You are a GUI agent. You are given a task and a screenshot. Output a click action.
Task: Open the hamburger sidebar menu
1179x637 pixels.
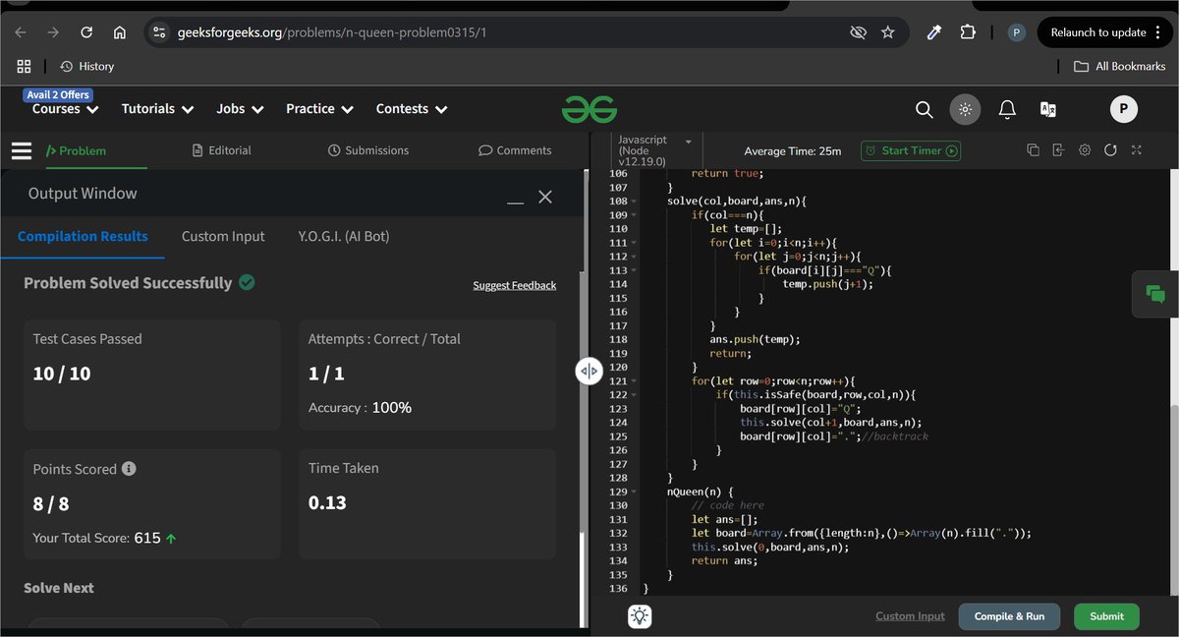(22, 150)
